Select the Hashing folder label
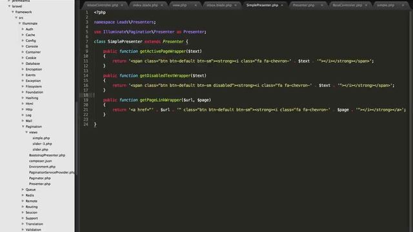413x232 pixels. [x=32, y=98]
